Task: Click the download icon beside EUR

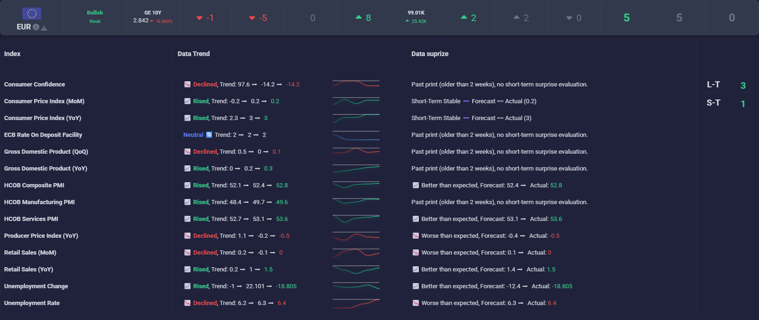Action: (x=44, y=28)
